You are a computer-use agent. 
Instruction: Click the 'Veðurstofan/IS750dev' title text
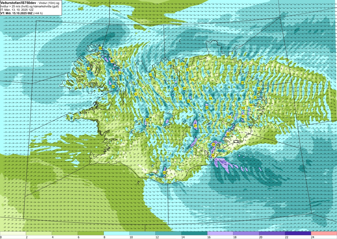coord(18,3)
